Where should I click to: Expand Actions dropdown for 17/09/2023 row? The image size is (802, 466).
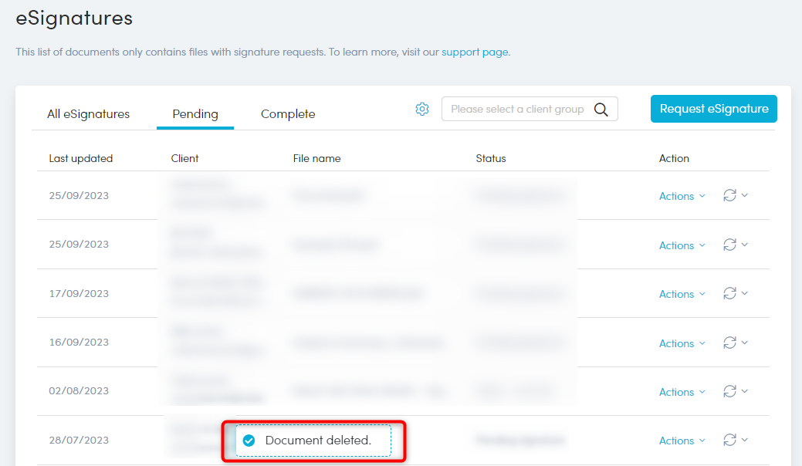click(x=682, y=294)
